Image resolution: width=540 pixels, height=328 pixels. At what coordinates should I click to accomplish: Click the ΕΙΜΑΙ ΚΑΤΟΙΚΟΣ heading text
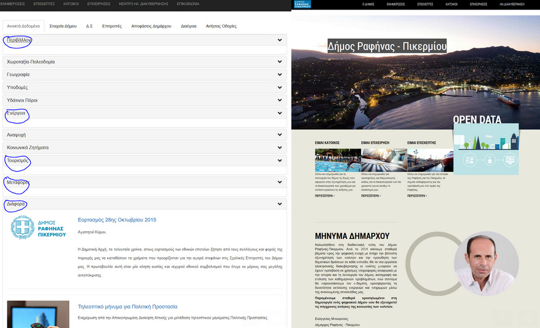coord(327,143)
